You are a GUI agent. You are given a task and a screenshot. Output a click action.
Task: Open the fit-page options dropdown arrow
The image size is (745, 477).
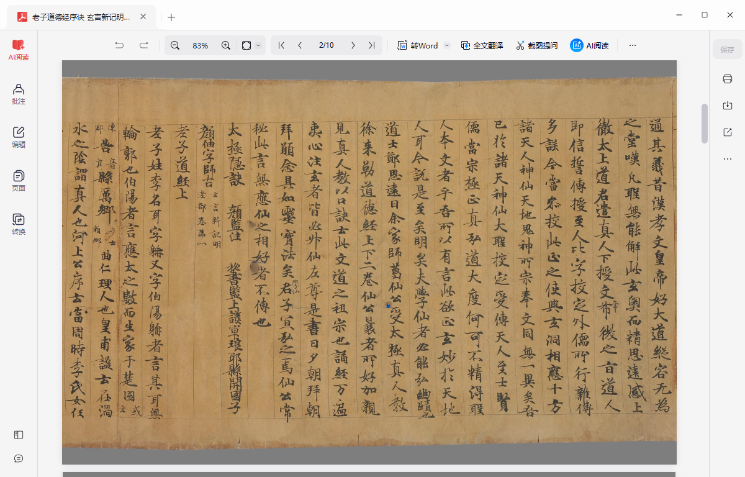point(258,45)
